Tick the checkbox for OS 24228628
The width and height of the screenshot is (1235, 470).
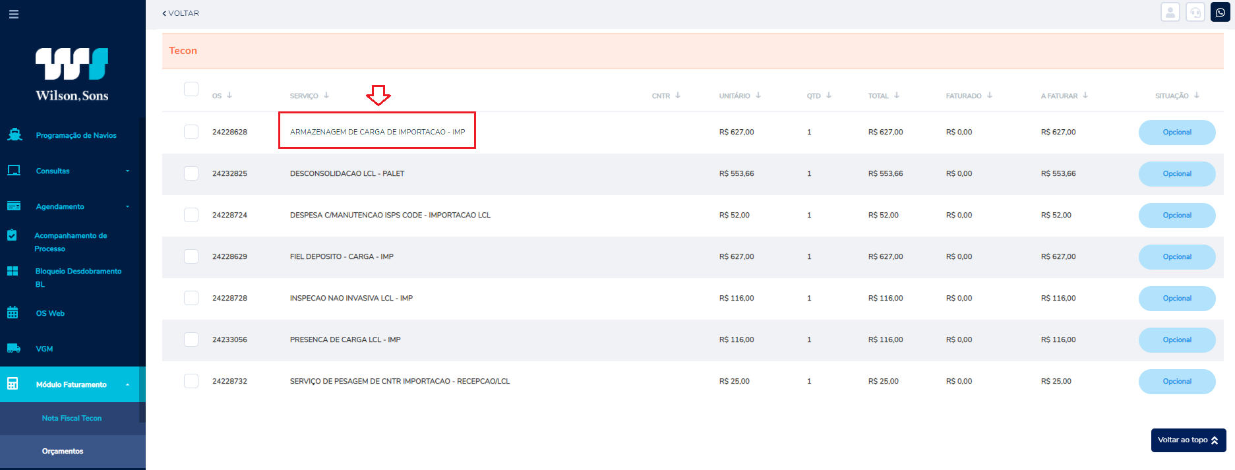click(191, 132)
